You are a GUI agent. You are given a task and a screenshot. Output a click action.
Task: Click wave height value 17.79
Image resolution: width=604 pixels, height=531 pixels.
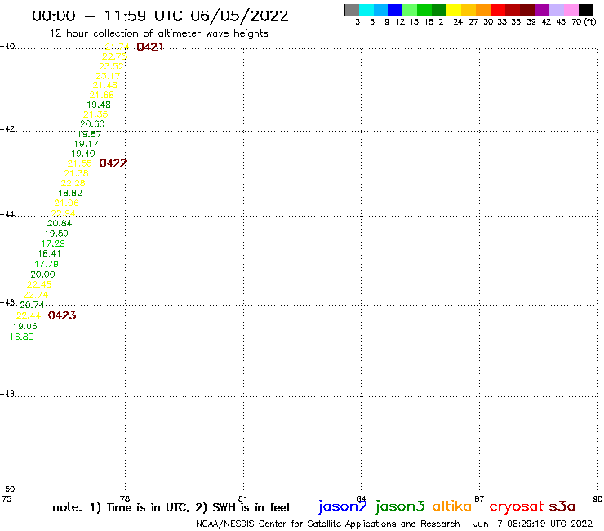[x=47, y=264]
